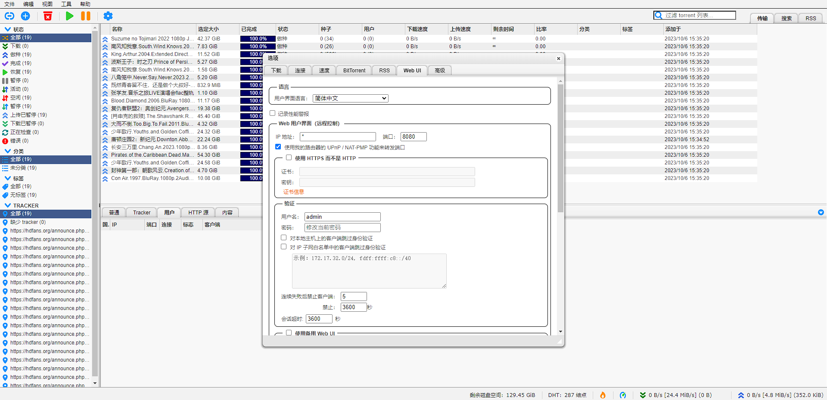The width and height of the screenshot is (827, 400).
Task: Select the 上传已暂停 (19) status filter
Action: tap(28, 115)
